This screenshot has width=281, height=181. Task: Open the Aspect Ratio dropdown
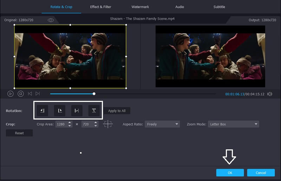click(x=162, y=124)
